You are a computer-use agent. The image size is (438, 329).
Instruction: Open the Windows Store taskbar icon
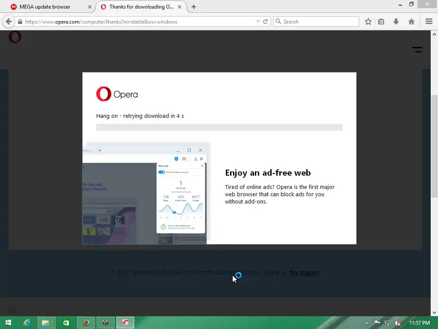pyautogui.click(x=66, y=323)
